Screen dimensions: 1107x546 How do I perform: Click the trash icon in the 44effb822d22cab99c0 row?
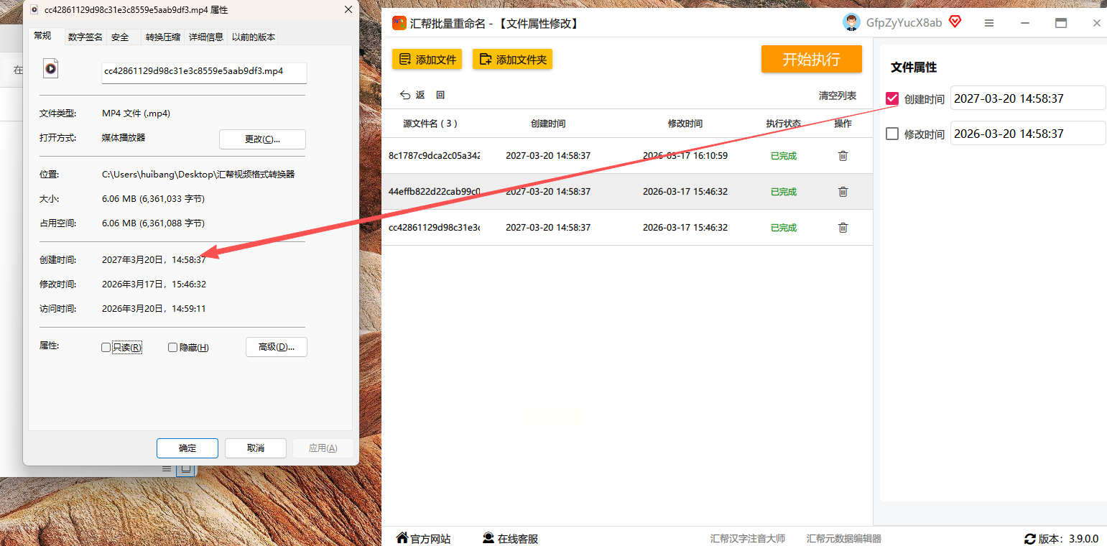tap(843, 192)
